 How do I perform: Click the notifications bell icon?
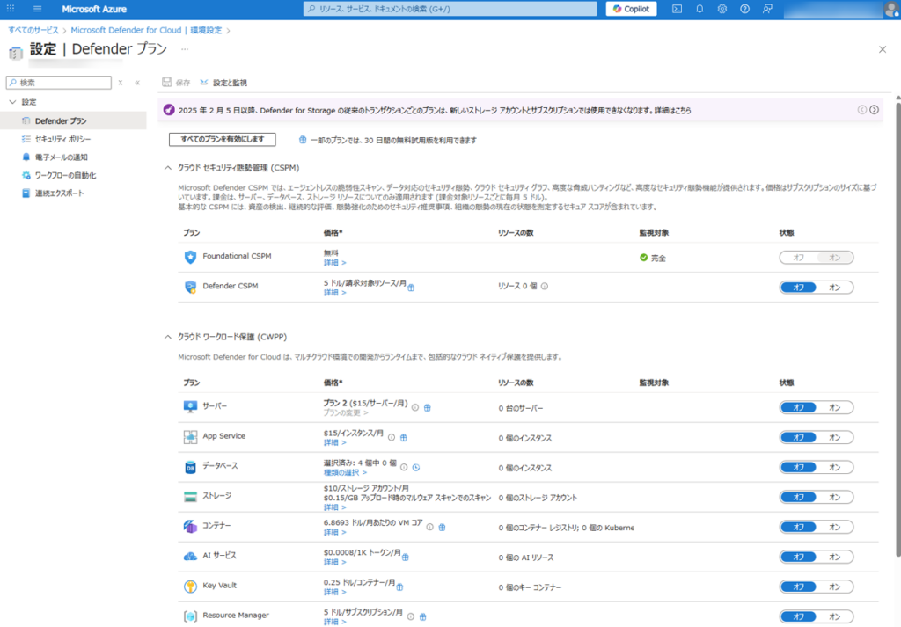[700, 9]
